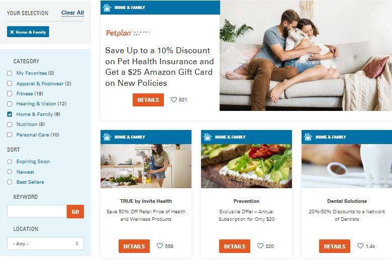
Task: Like the Prevention offer with heart icon
Action: tap(260, 246)
